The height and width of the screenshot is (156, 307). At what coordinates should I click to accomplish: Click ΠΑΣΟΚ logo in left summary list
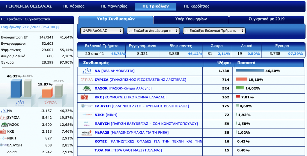pos(4,124)
